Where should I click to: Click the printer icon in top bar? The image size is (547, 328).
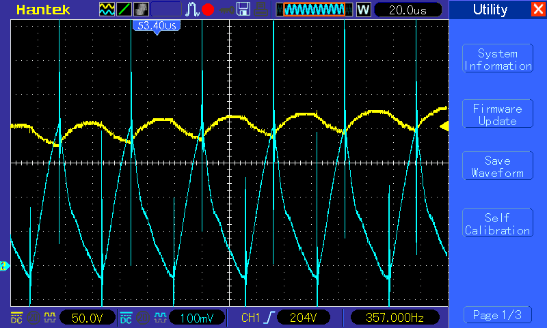pos(261,10)
